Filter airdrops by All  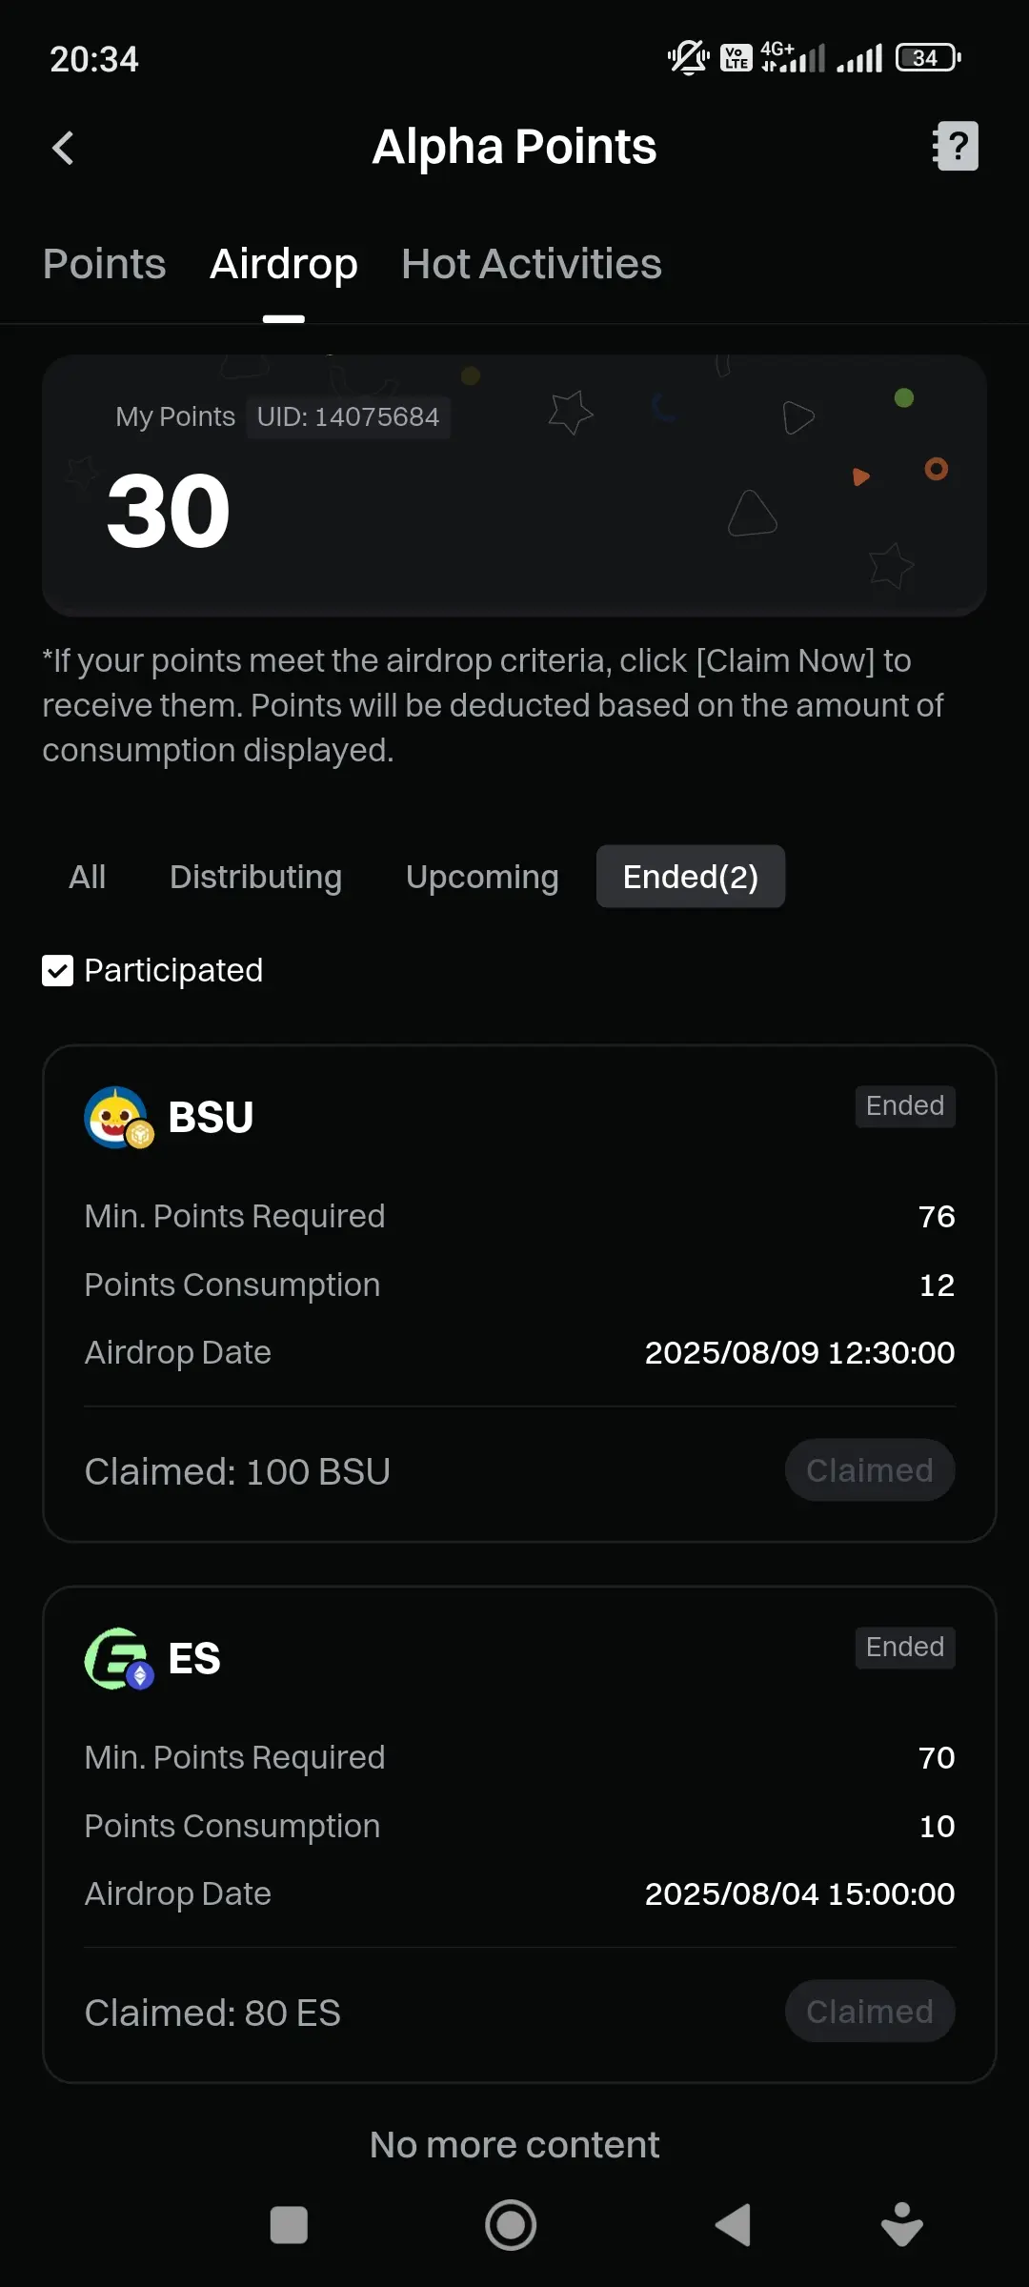(x=88, y=877)
